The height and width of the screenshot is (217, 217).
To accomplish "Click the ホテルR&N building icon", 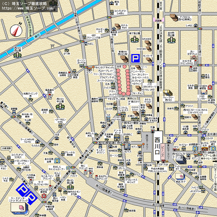I will (118, 26).
